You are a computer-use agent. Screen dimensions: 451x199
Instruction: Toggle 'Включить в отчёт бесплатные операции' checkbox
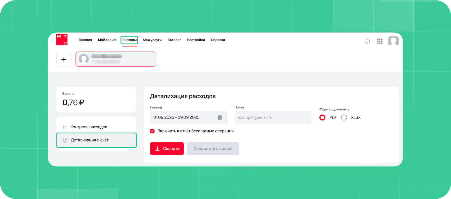click(152, 131)
